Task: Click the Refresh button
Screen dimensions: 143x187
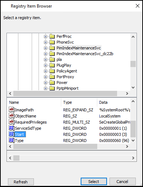Action: coord(21,182)
